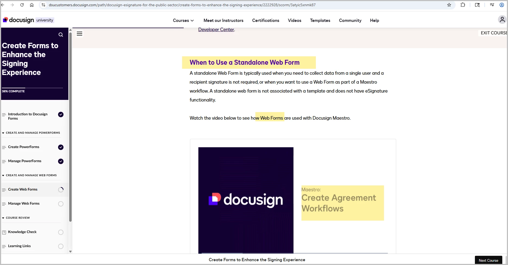This screenshot has height=265, width=508.
Task: Open browser profile icon
Action: [x=502, y=5]
